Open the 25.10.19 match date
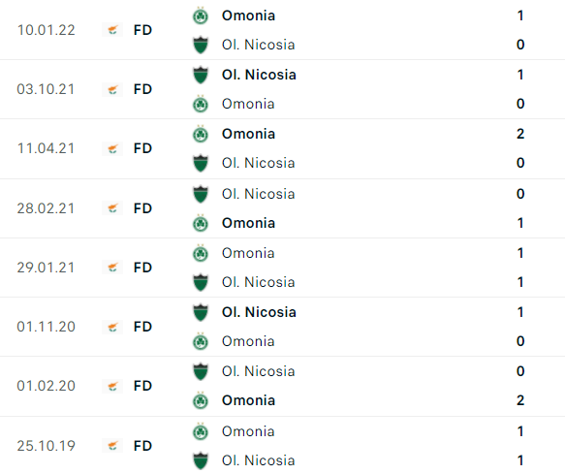Image resolution: width=565 pixels, height=474 pixels. coord(46,446)
